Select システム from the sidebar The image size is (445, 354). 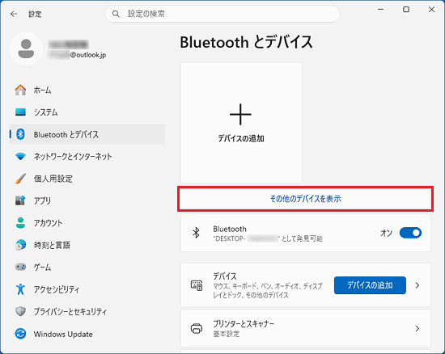(87, 112)
